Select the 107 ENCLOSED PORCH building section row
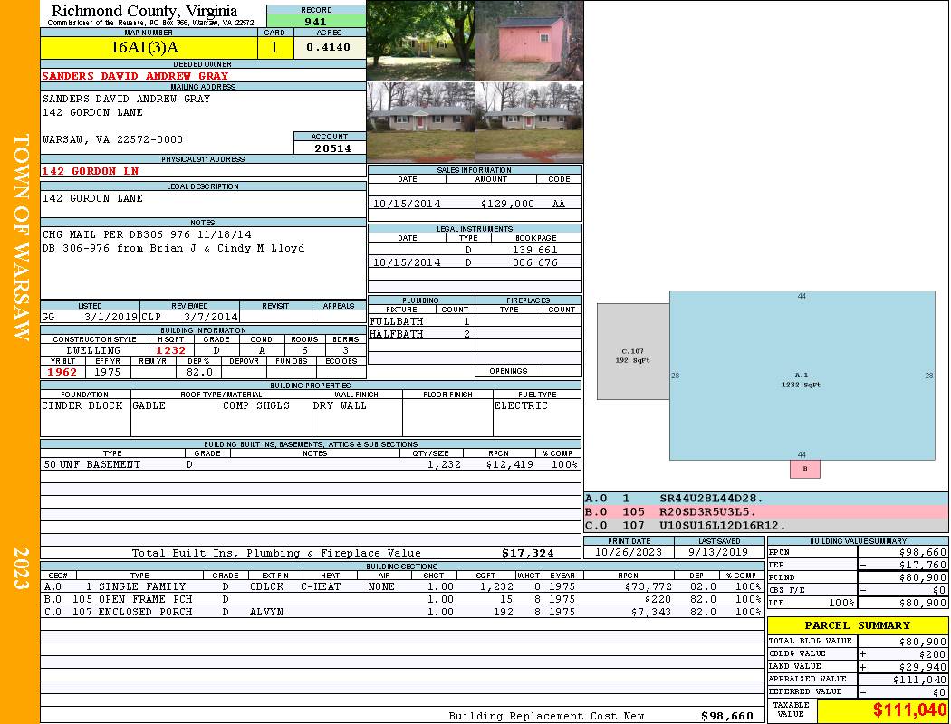This screenshot has height=724, width=951. click(402, 613)
